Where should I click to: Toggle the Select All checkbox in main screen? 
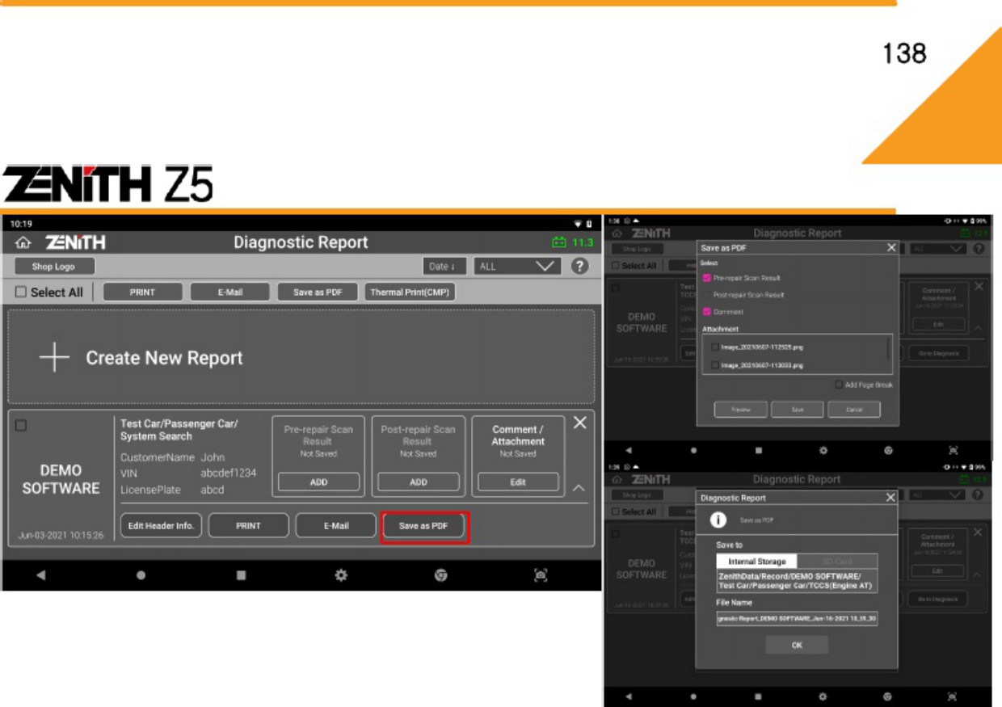(x=21, y=292)
